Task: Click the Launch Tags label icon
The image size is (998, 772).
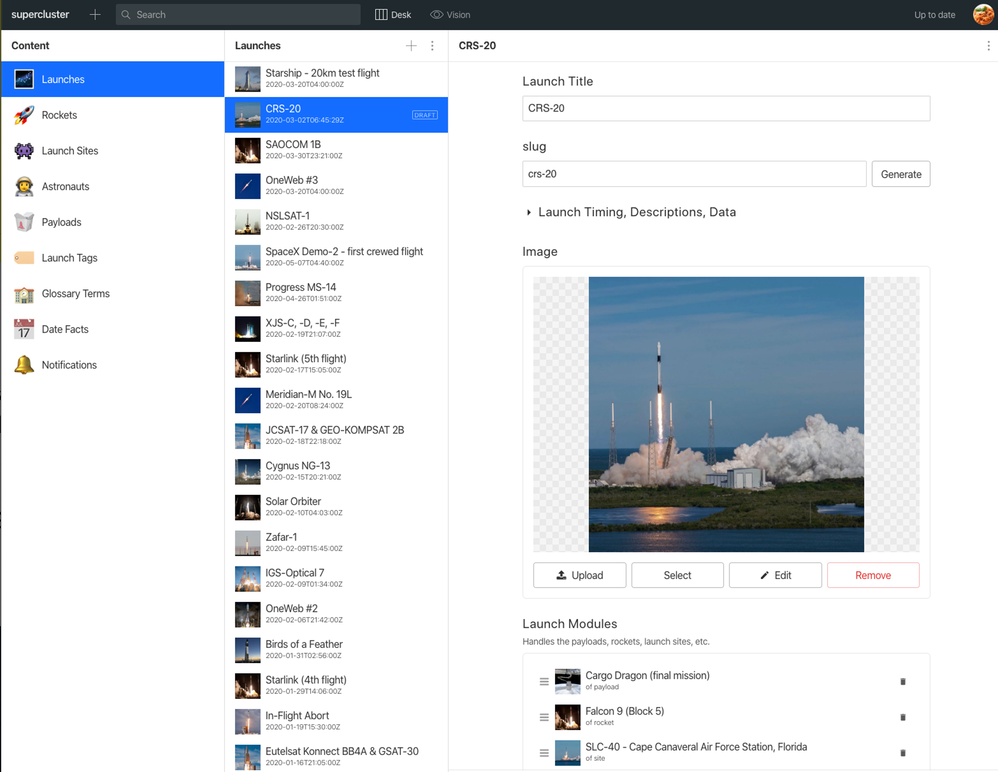Action: click(x=24, y=258)
